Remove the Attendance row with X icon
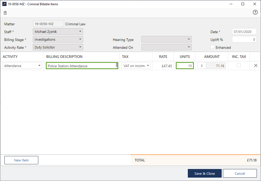Screen dimensions: 261x181 256,66
